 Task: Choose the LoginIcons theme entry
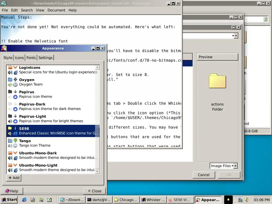coord(53,70)
